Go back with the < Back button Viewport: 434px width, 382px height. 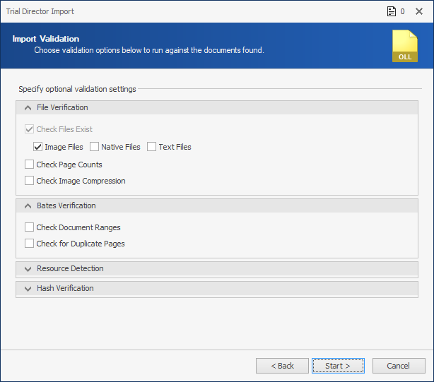coord(282,366)
